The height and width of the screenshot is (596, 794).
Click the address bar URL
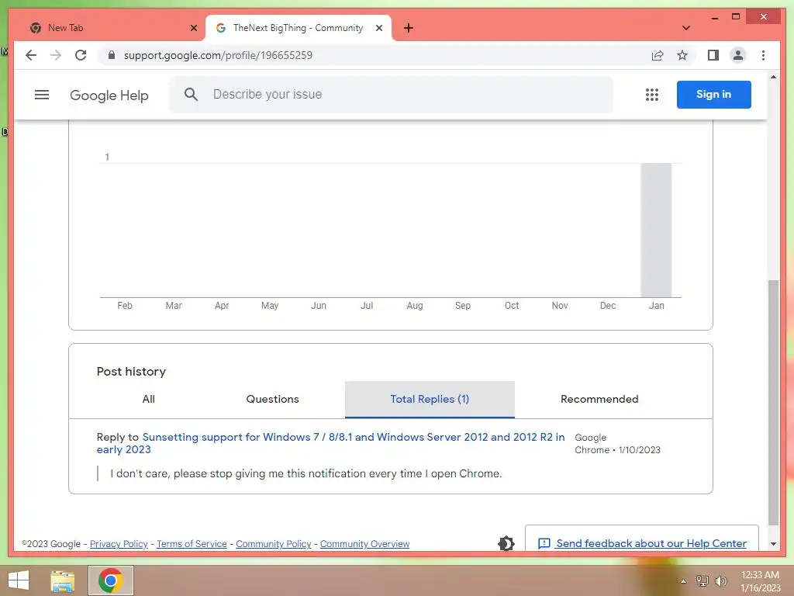click(218, 55)
